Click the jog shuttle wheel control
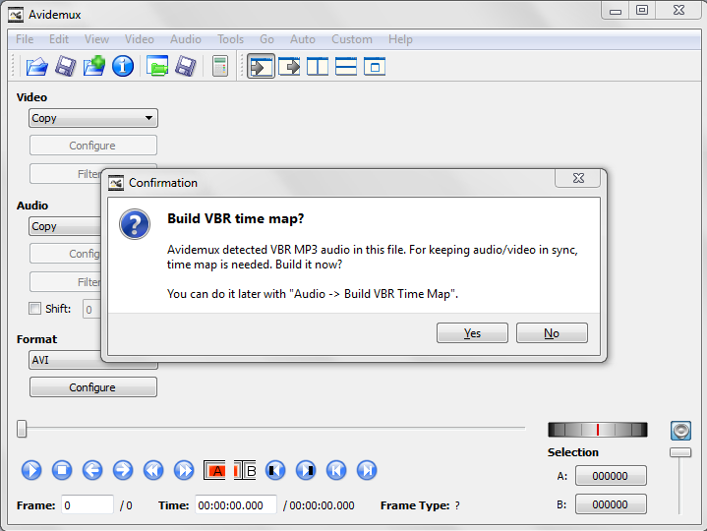 (x=598, y=430)
